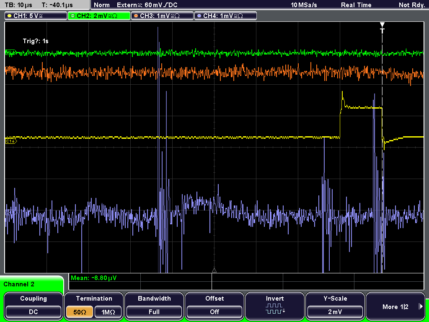The height and width of the screenshot is (322, 429).
Task: Select the CH1: 5 V channel tab
Action: coord(36,16)
